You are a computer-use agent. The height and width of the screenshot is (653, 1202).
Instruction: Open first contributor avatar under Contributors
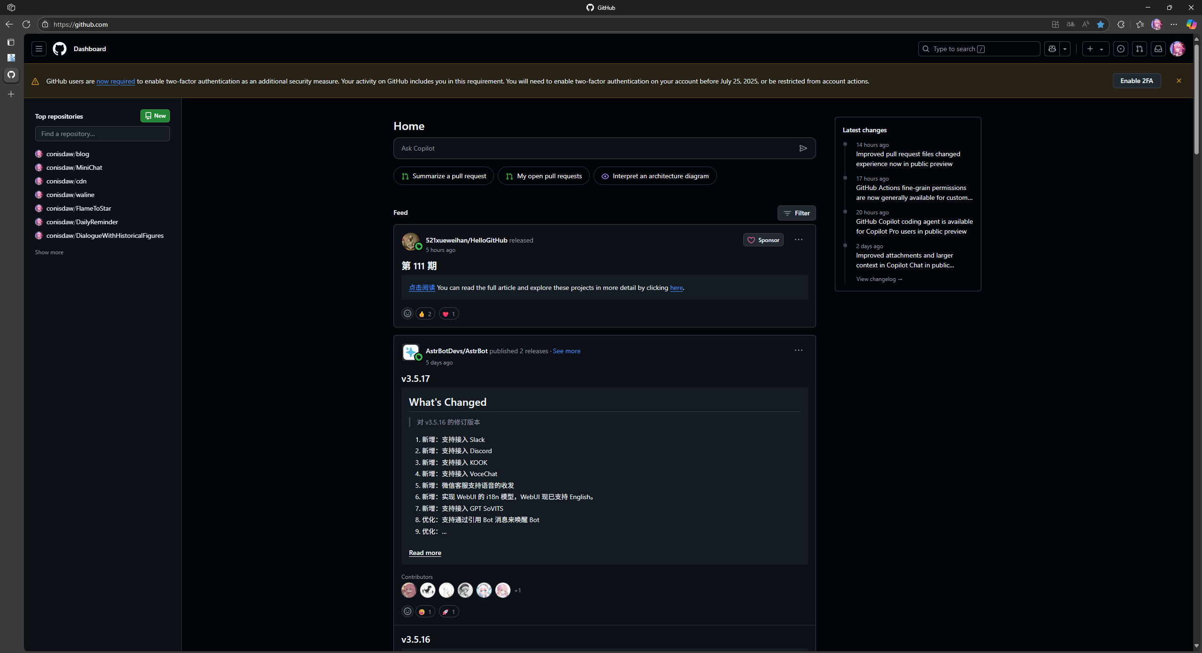(409, 590)
